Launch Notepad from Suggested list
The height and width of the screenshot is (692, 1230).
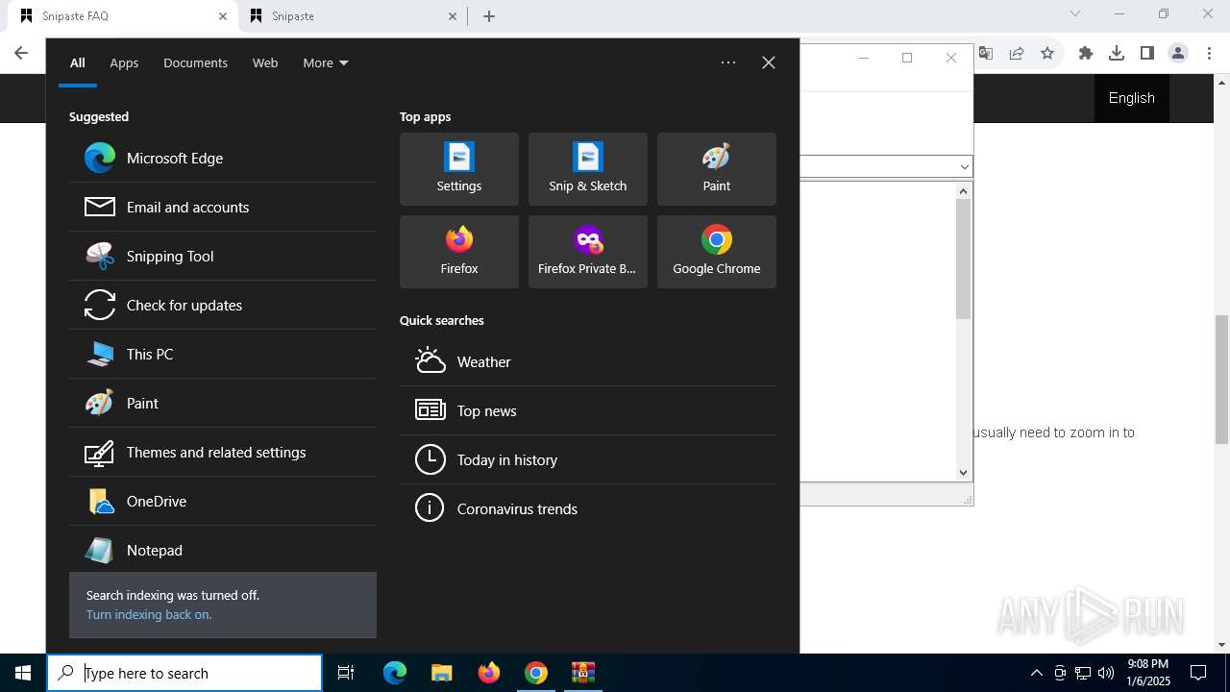[x=223, y=550]
